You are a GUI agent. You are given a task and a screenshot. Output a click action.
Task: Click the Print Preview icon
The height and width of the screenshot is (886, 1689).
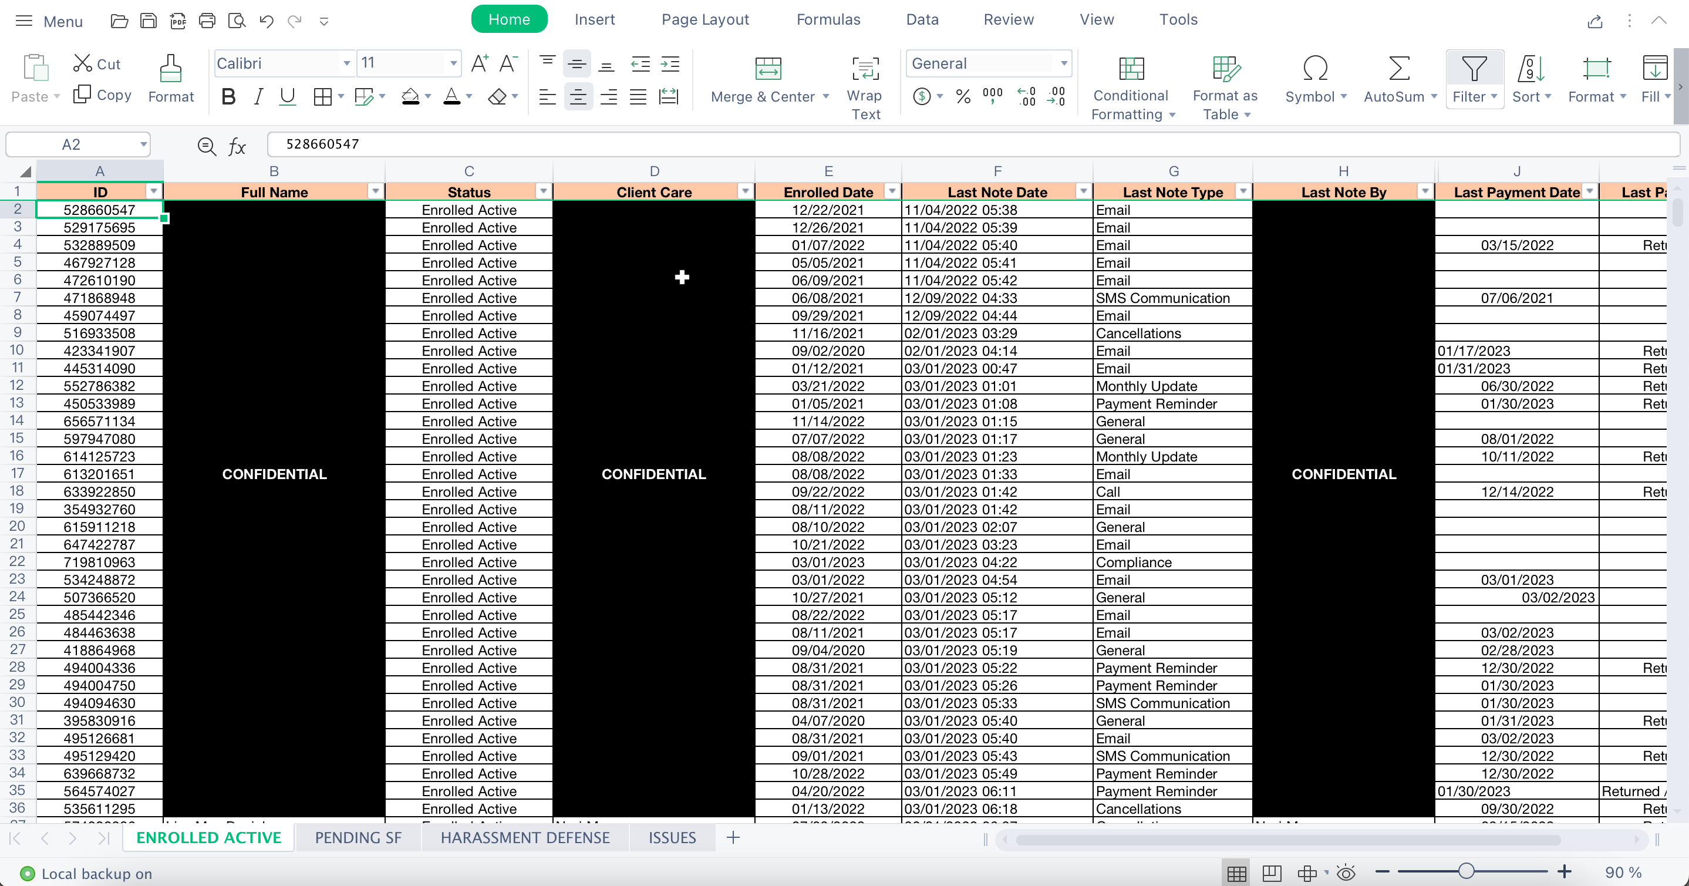click(236, 21)
